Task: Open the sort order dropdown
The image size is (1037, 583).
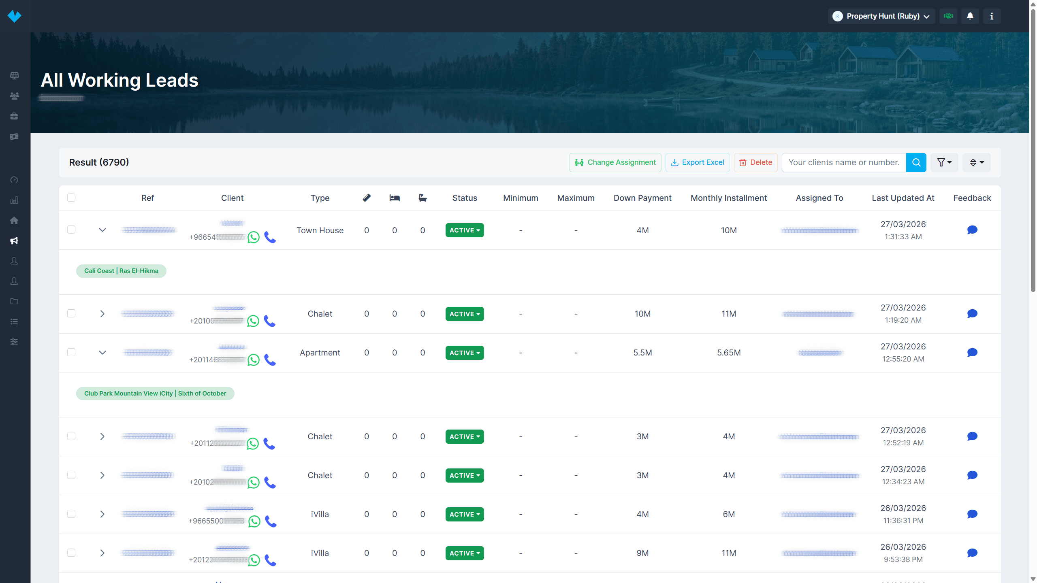Action: [977, 162]
